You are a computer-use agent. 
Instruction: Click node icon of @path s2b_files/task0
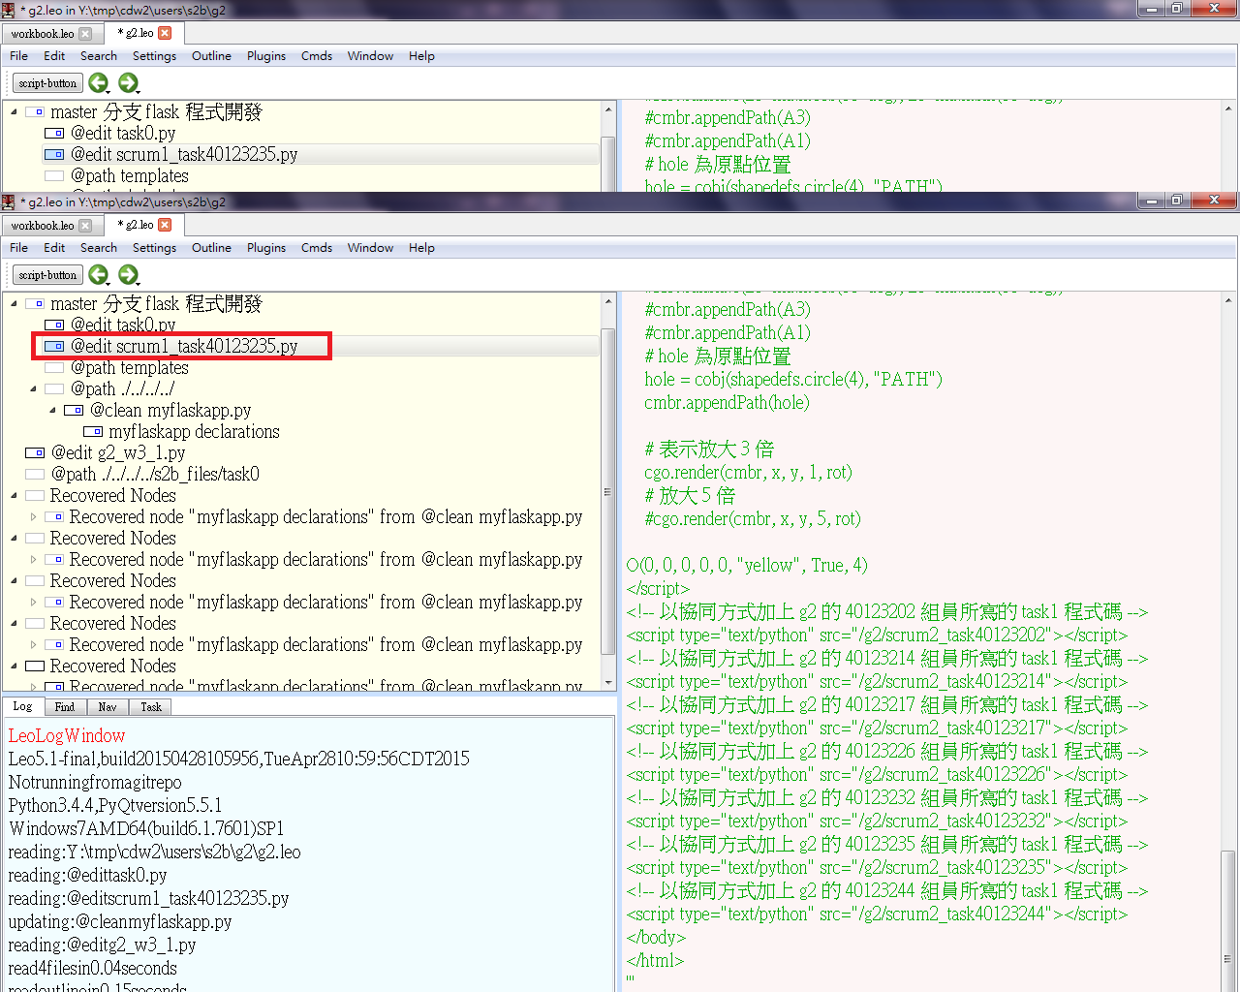pyautogui.click(x=35, y=475)
